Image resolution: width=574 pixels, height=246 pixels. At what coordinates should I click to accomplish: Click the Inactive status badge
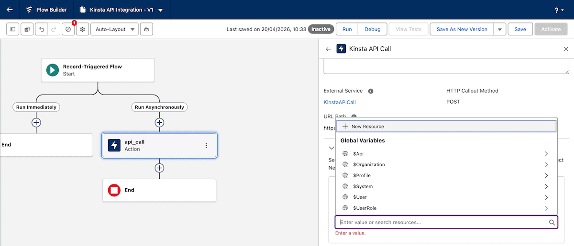321,29
